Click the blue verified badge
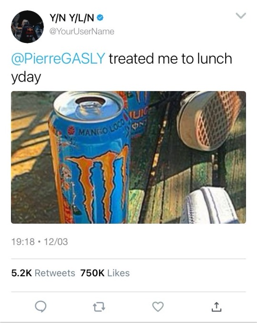Viewport: 257px width, 323px height. 100,18
